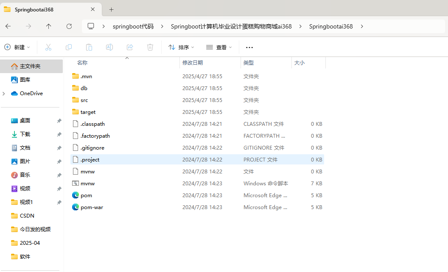Viewport: 448px width, 272px height.
Task: Unpin 下载 using its pin icon
Action: [x=59, y=134]
